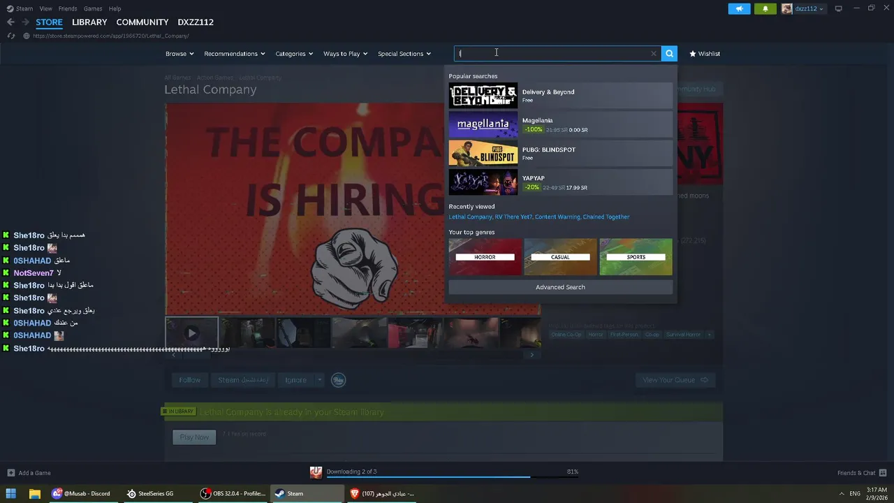The width and height of the screenshot is (894, 503).
Task: Open SteelSeries GG from the taskbar
Action: 157,493
